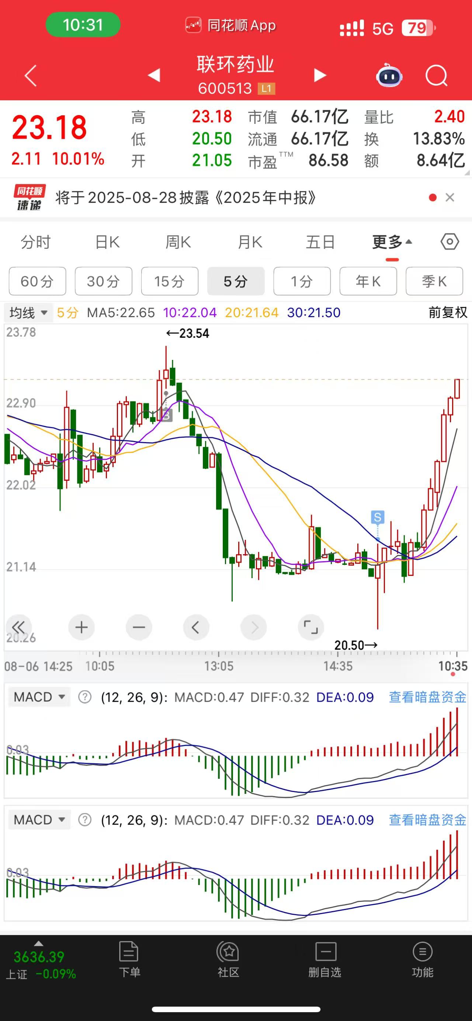Expand quote details corner triangle
The image size is (472, 1021).
(x=466, y=173)
